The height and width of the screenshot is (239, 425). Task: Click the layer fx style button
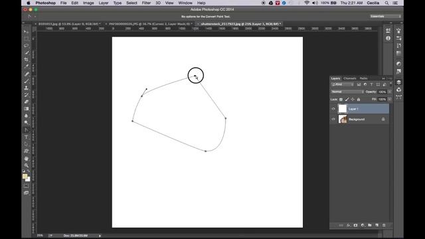point(348,225)
